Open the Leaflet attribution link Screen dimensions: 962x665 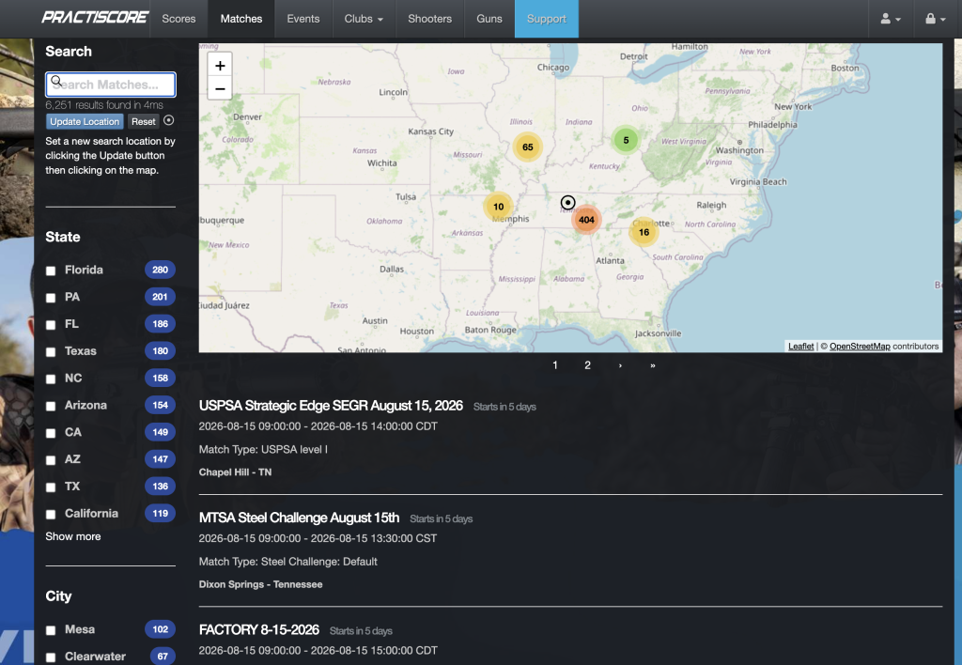[800, 346]
